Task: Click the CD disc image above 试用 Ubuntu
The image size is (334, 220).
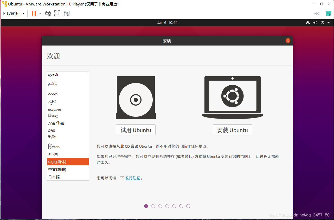Action: click(x=136, y=98)
